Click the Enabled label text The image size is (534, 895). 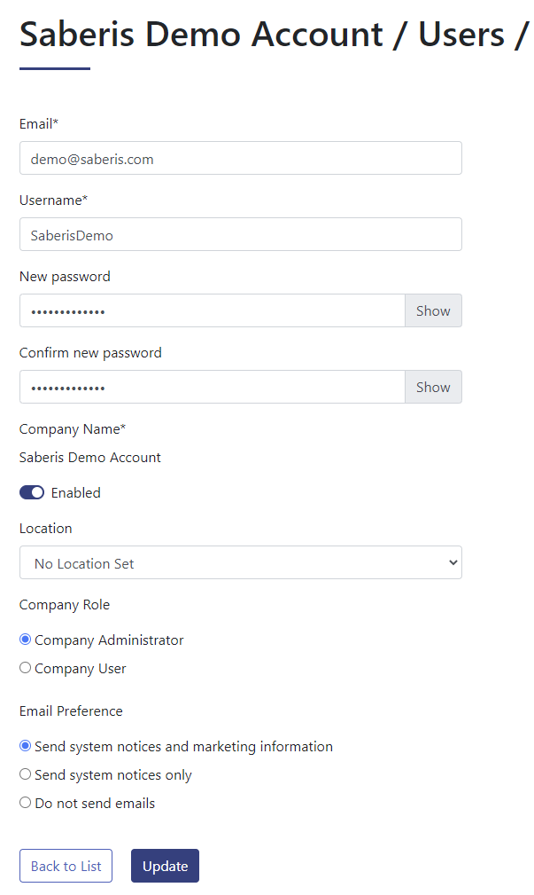pyautogui.click(x=76, y=492)
